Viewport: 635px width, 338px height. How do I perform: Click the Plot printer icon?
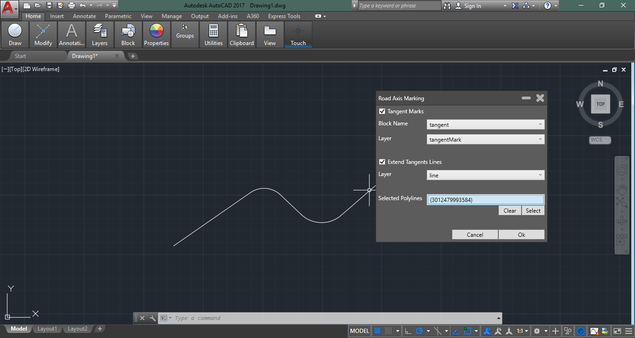[x=71, y=6]
